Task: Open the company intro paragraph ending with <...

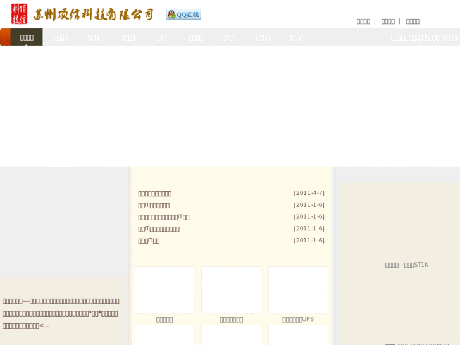Action: pyautogui.click(x=61, y=313)
